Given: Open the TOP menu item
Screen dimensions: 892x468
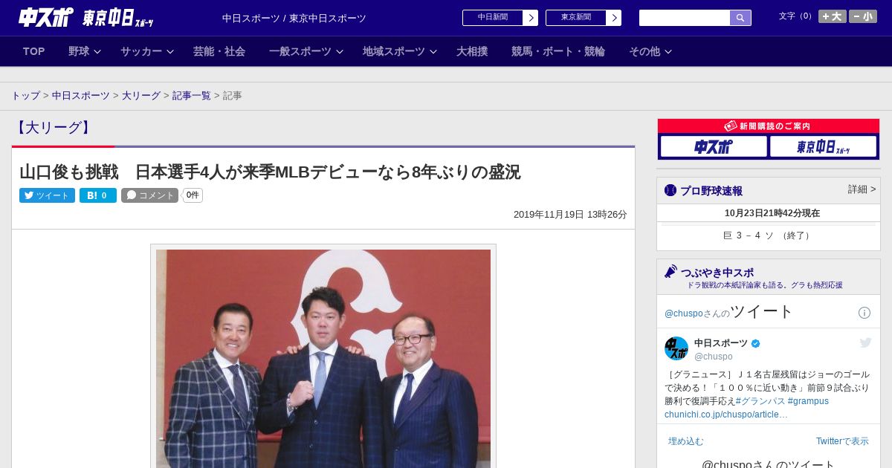Looking at the screenshot, I should [x=34, y=51].
